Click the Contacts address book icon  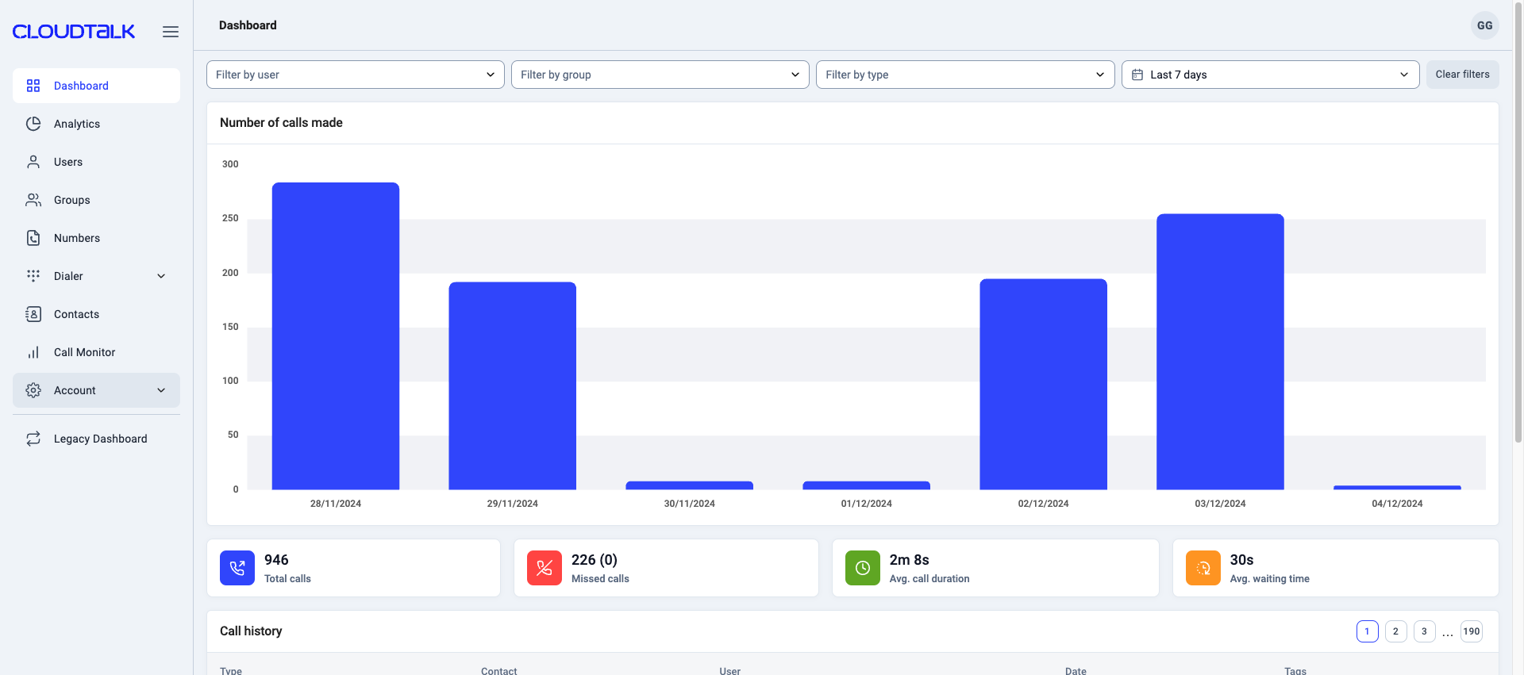(33, 314)
